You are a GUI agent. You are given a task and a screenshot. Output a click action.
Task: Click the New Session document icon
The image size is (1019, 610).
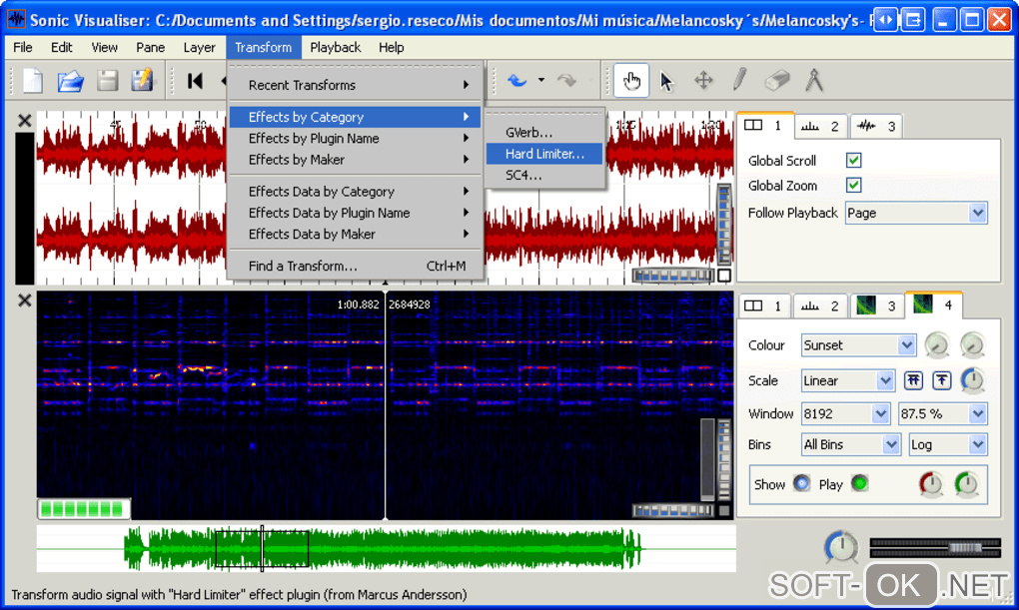pos(33,81)
